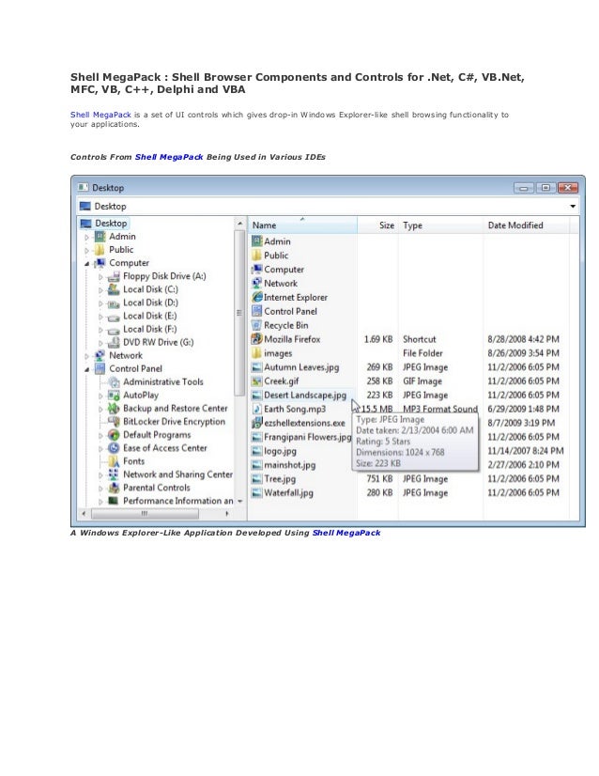Click the Local Disk (C:) drive icon
The image size is (599, 776).
114,289
